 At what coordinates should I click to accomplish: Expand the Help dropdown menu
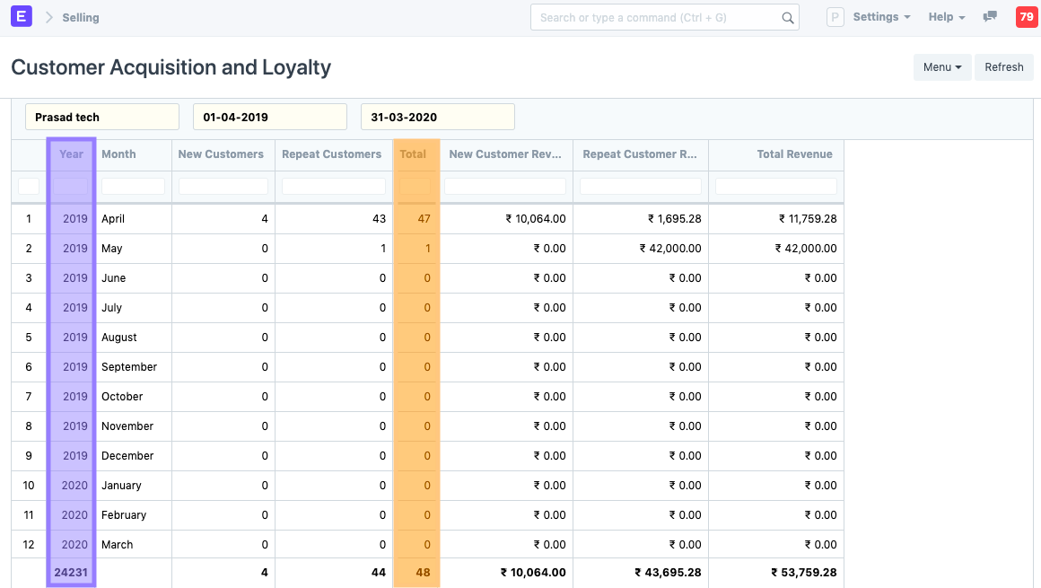click(947, 17)
